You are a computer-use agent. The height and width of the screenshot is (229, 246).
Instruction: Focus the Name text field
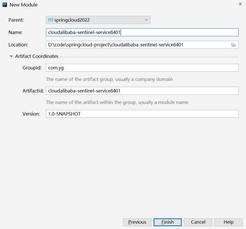coord(142,32)
